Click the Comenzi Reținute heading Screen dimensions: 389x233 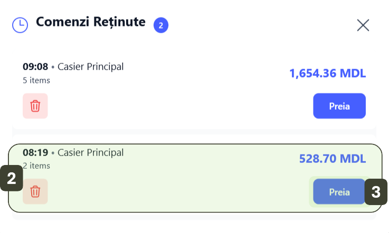point(90,22)
